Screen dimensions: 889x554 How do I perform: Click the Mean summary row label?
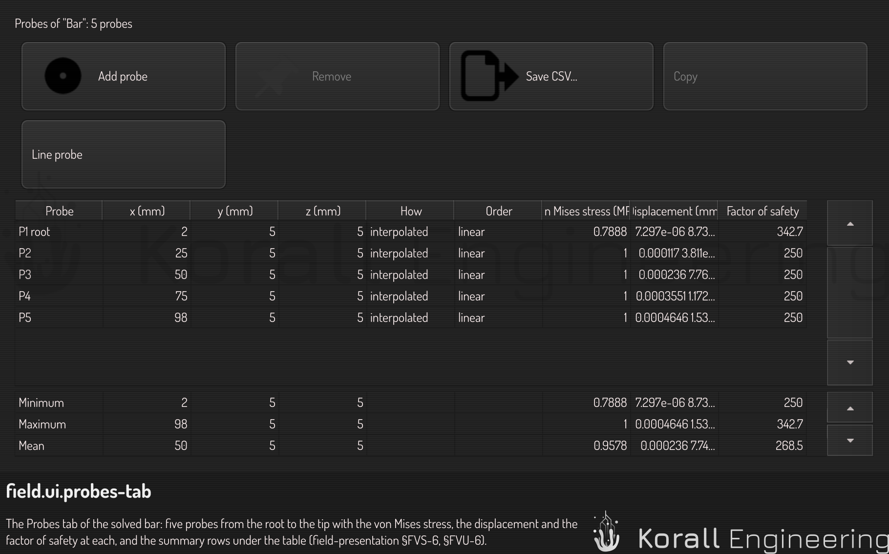tap(59, 446)
